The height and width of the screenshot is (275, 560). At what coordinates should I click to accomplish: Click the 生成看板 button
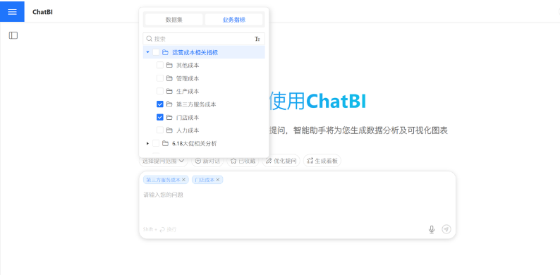[x=322, y=161]
